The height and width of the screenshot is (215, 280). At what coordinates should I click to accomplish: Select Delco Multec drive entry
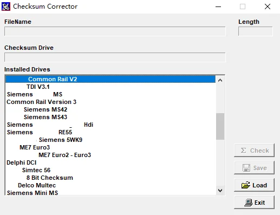click(x=37, y=185)
